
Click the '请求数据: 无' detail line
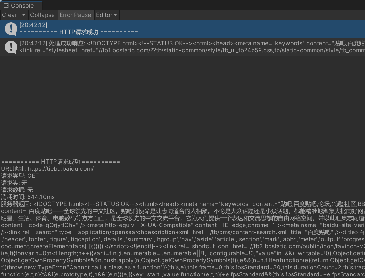17,190
